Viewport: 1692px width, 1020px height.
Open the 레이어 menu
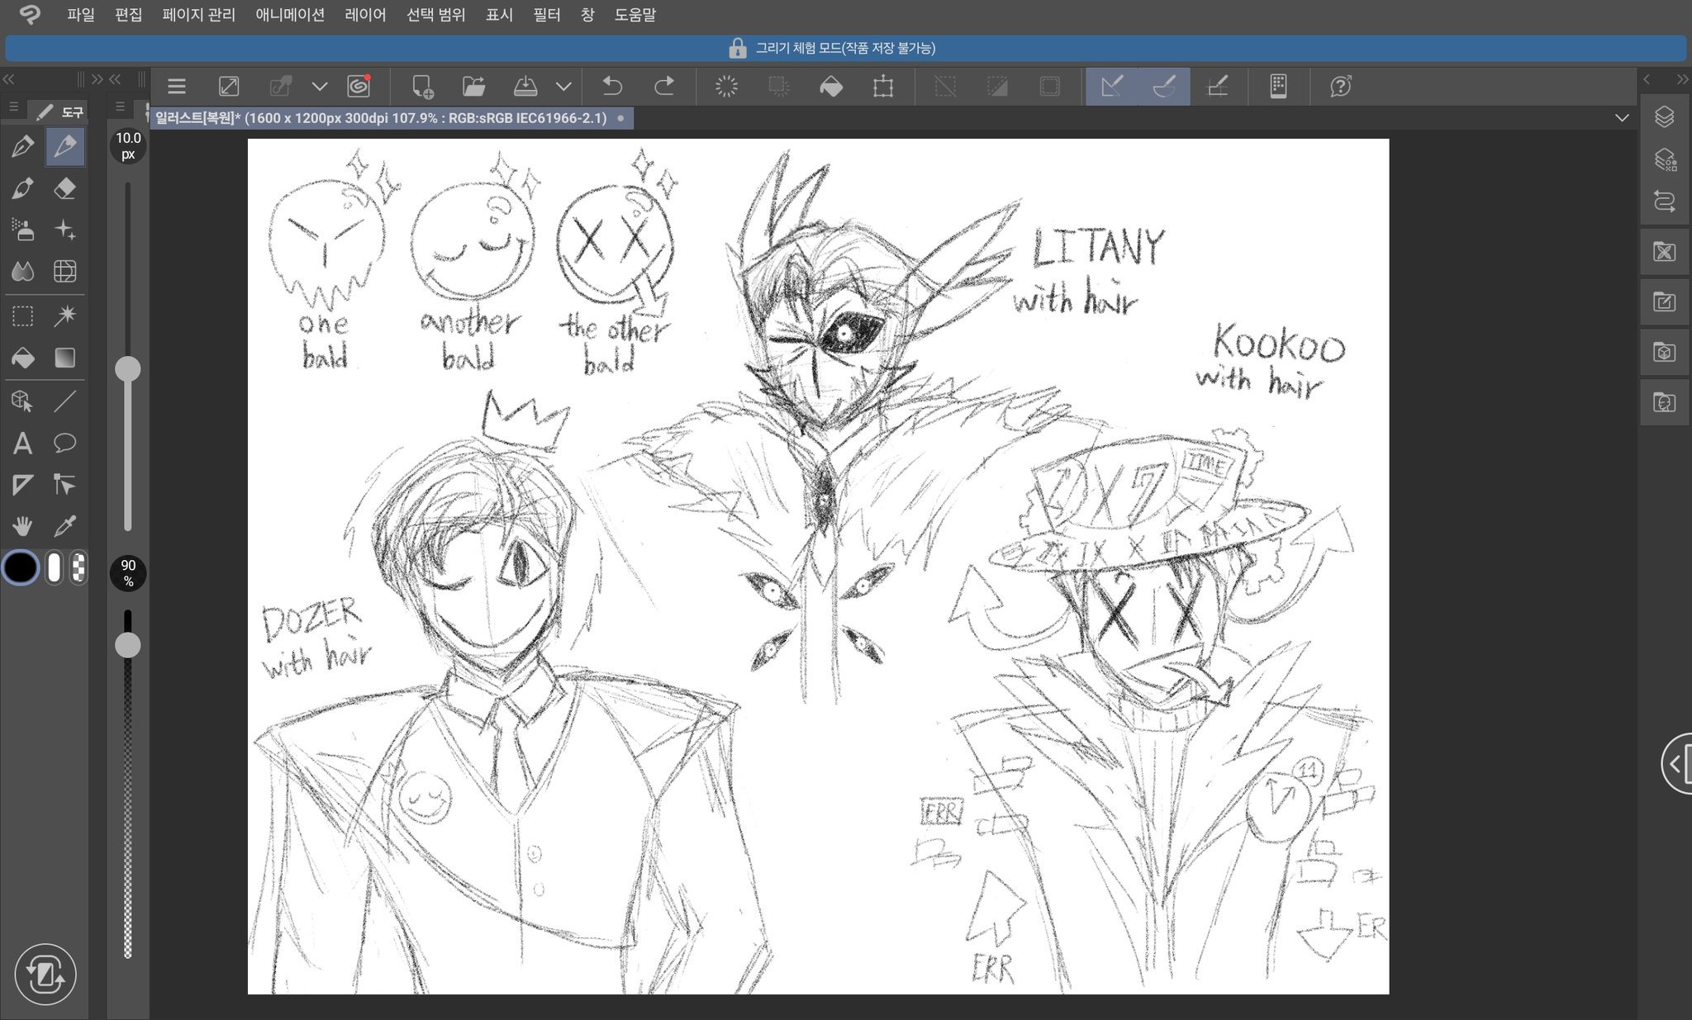365,15
